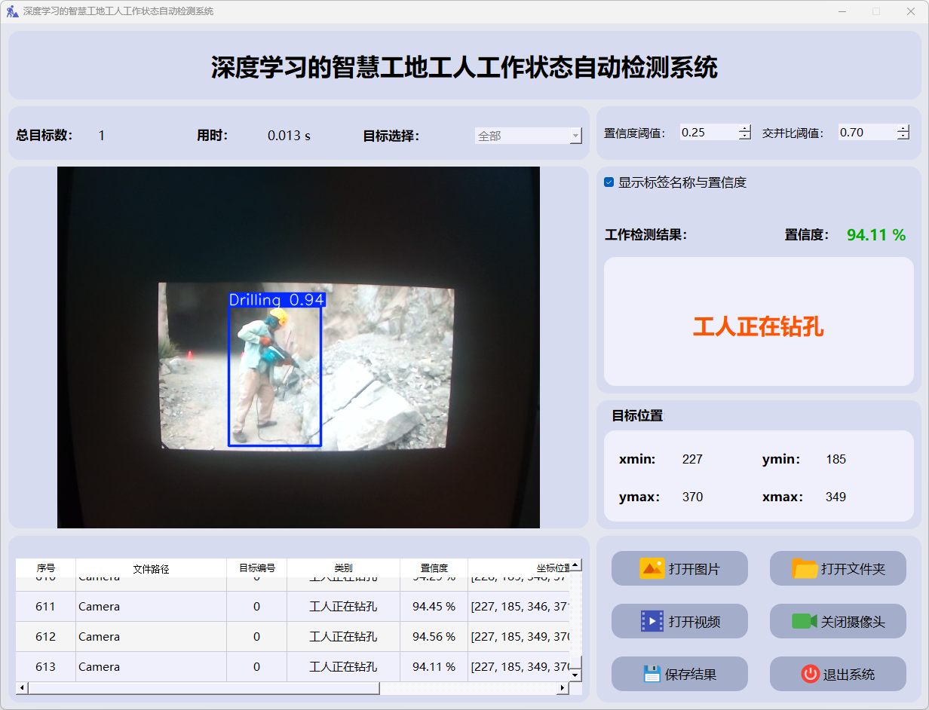Minimize the detection system window
929x710 pixels.
(x=842, y=11)
